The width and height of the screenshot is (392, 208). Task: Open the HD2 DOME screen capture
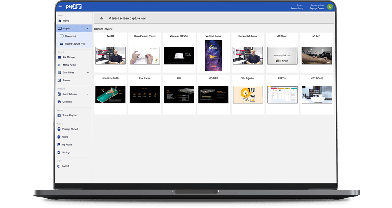tap(317, 95)
